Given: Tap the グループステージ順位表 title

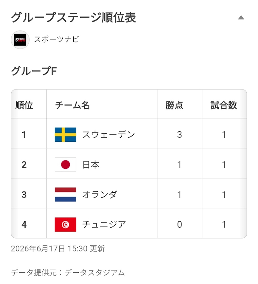Looking at the screenshot, I should point(73,17).
